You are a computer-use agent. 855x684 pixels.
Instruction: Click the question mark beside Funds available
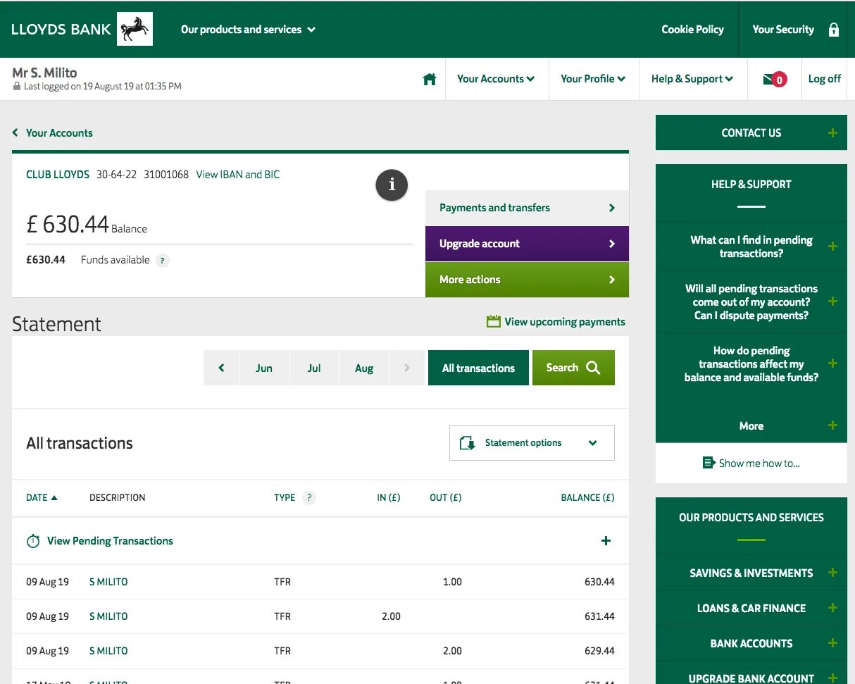[163, 261]
